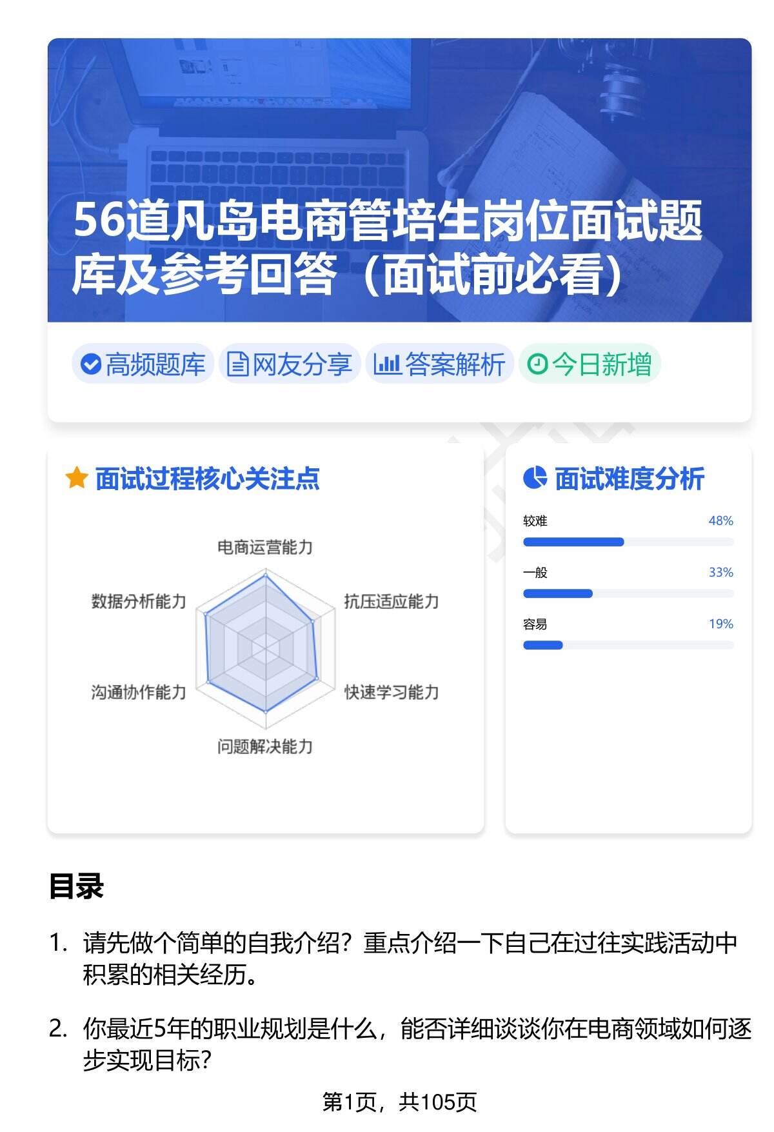Select the 今日新增 tag
The image size is (774, 1132).
coord(590,364)
